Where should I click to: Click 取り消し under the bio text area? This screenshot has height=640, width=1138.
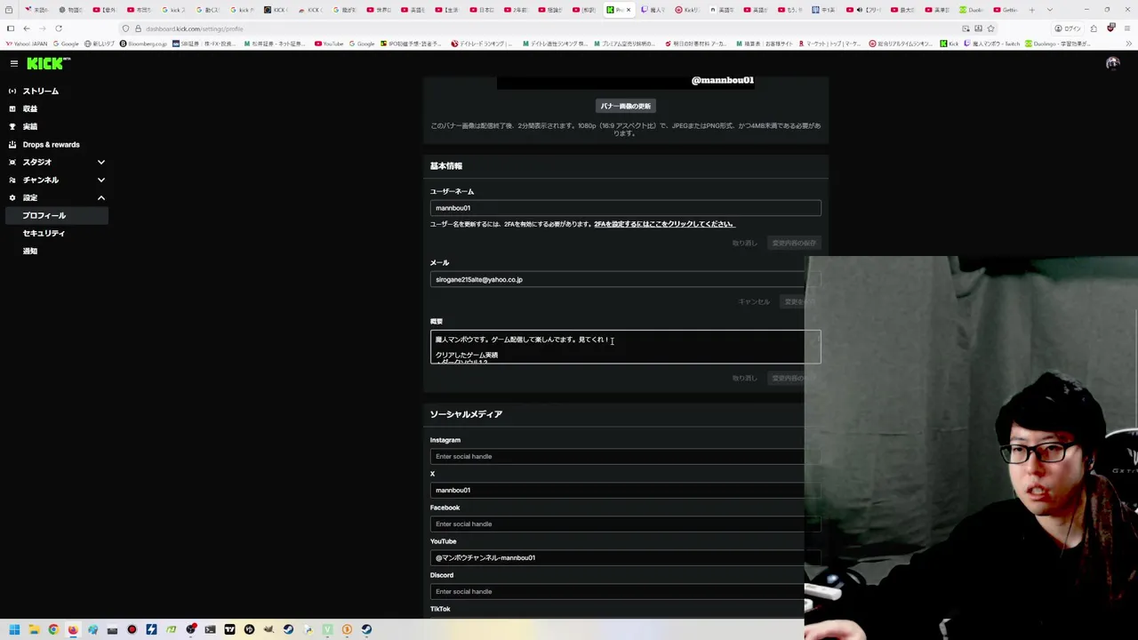(745, 378)
